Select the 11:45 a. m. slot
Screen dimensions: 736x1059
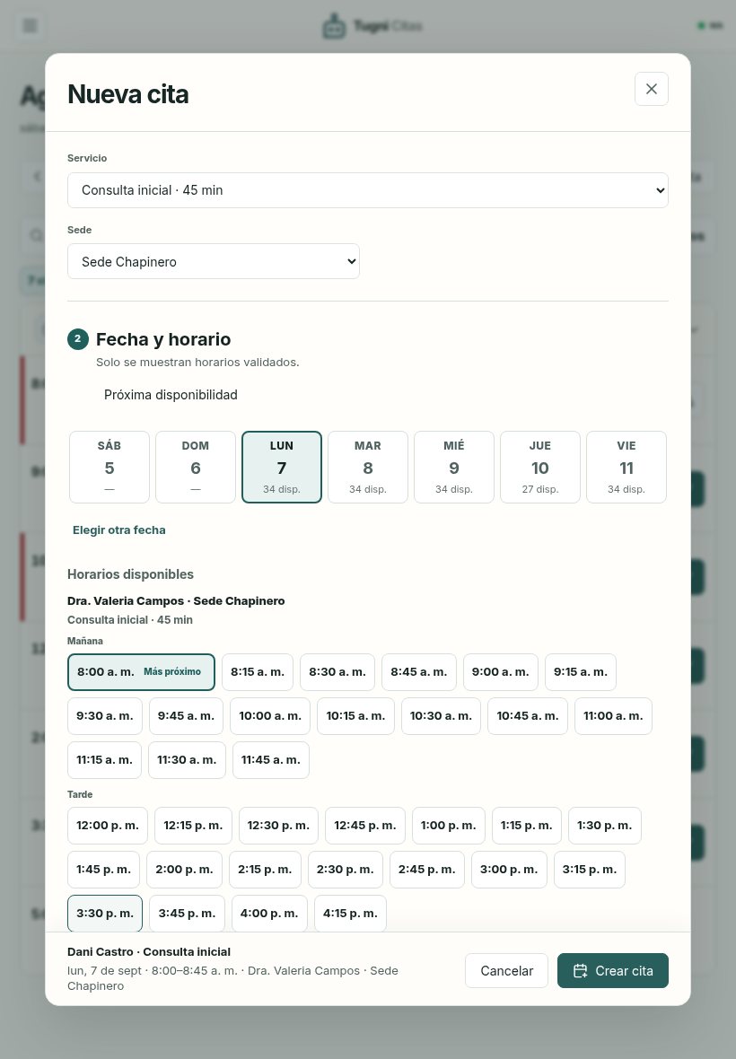[271, 760]
